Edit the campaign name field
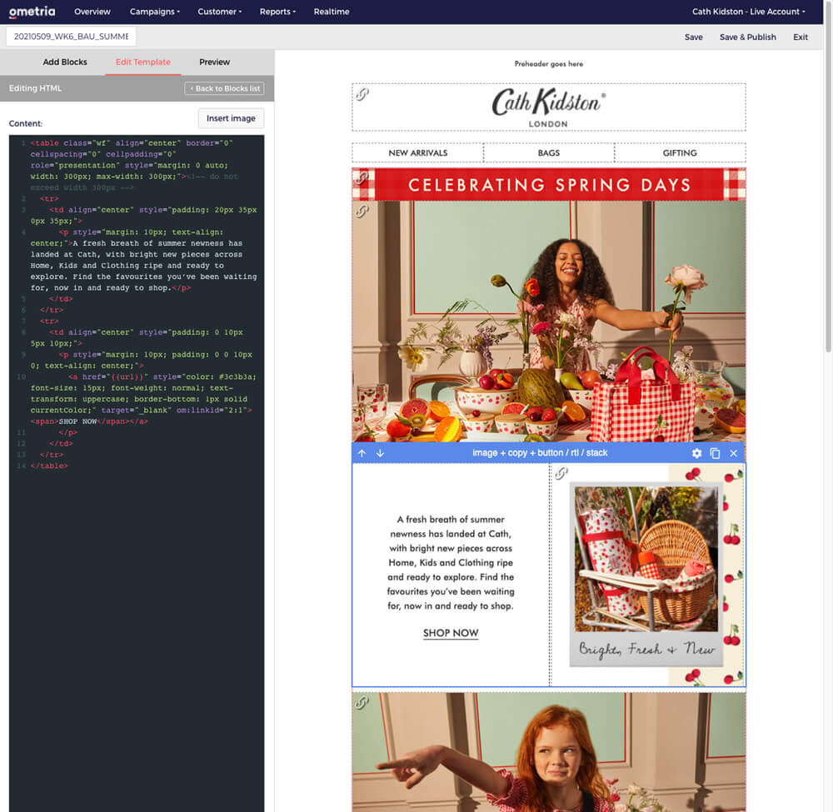The image size is (833, 812). pos(71,36)
